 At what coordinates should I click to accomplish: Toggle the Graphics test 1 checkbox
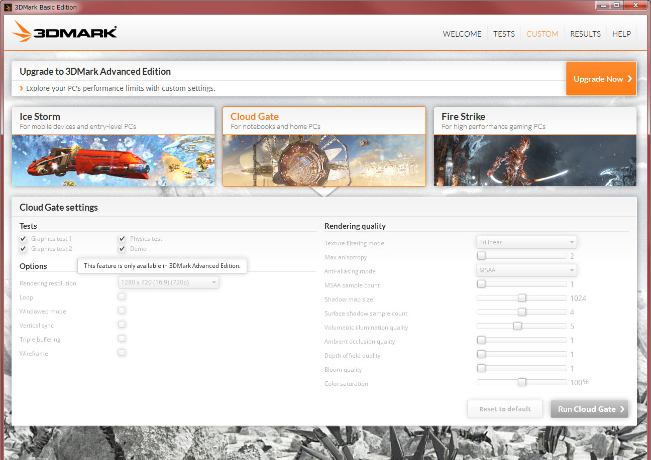click(x=23, y=239)
